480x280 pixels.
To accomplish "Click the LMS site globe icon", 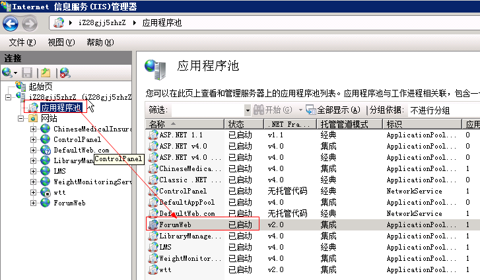I will pyautogui.click(x=46, y=171).
